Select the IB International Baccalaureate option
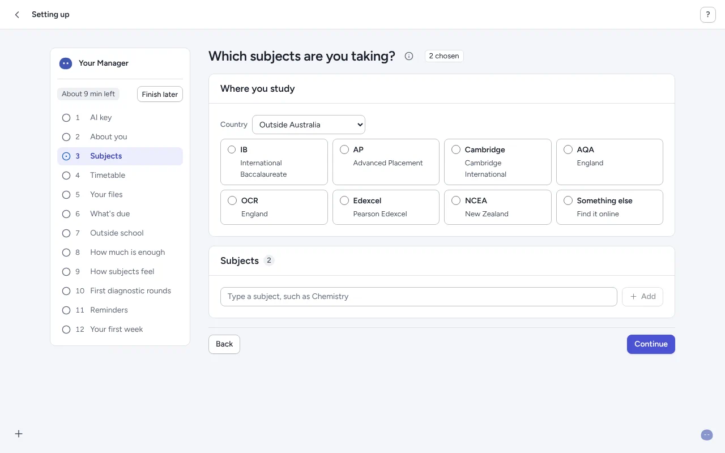The height and width of the screenshot is (453, 725). pos(274,162)
